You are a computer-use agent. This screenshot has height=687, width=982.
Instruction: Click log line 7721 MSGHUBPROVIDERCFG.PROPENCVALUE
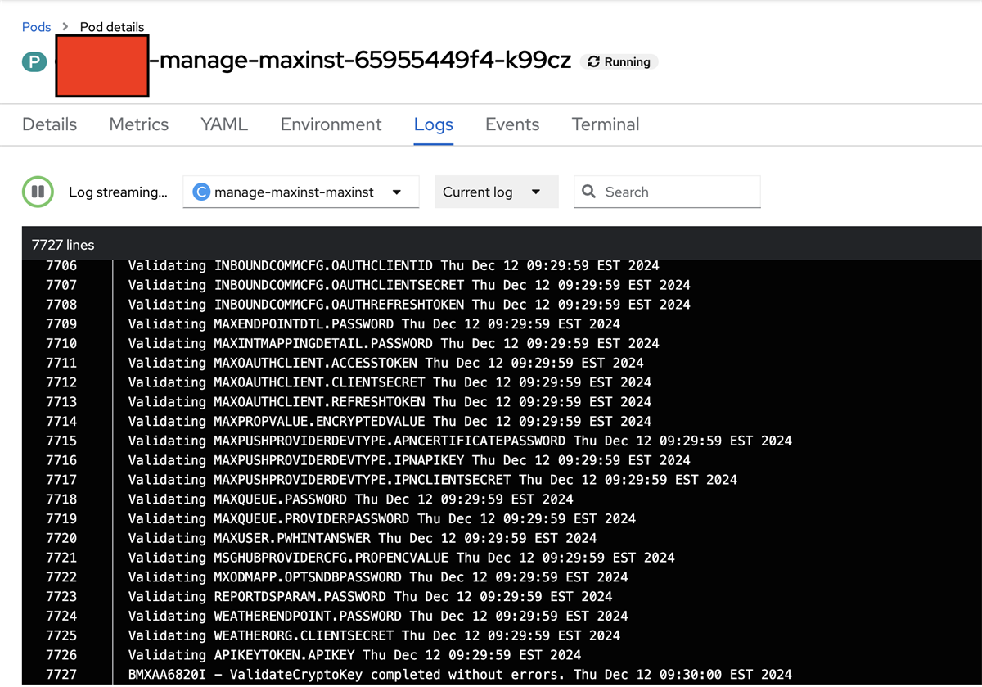402,558
